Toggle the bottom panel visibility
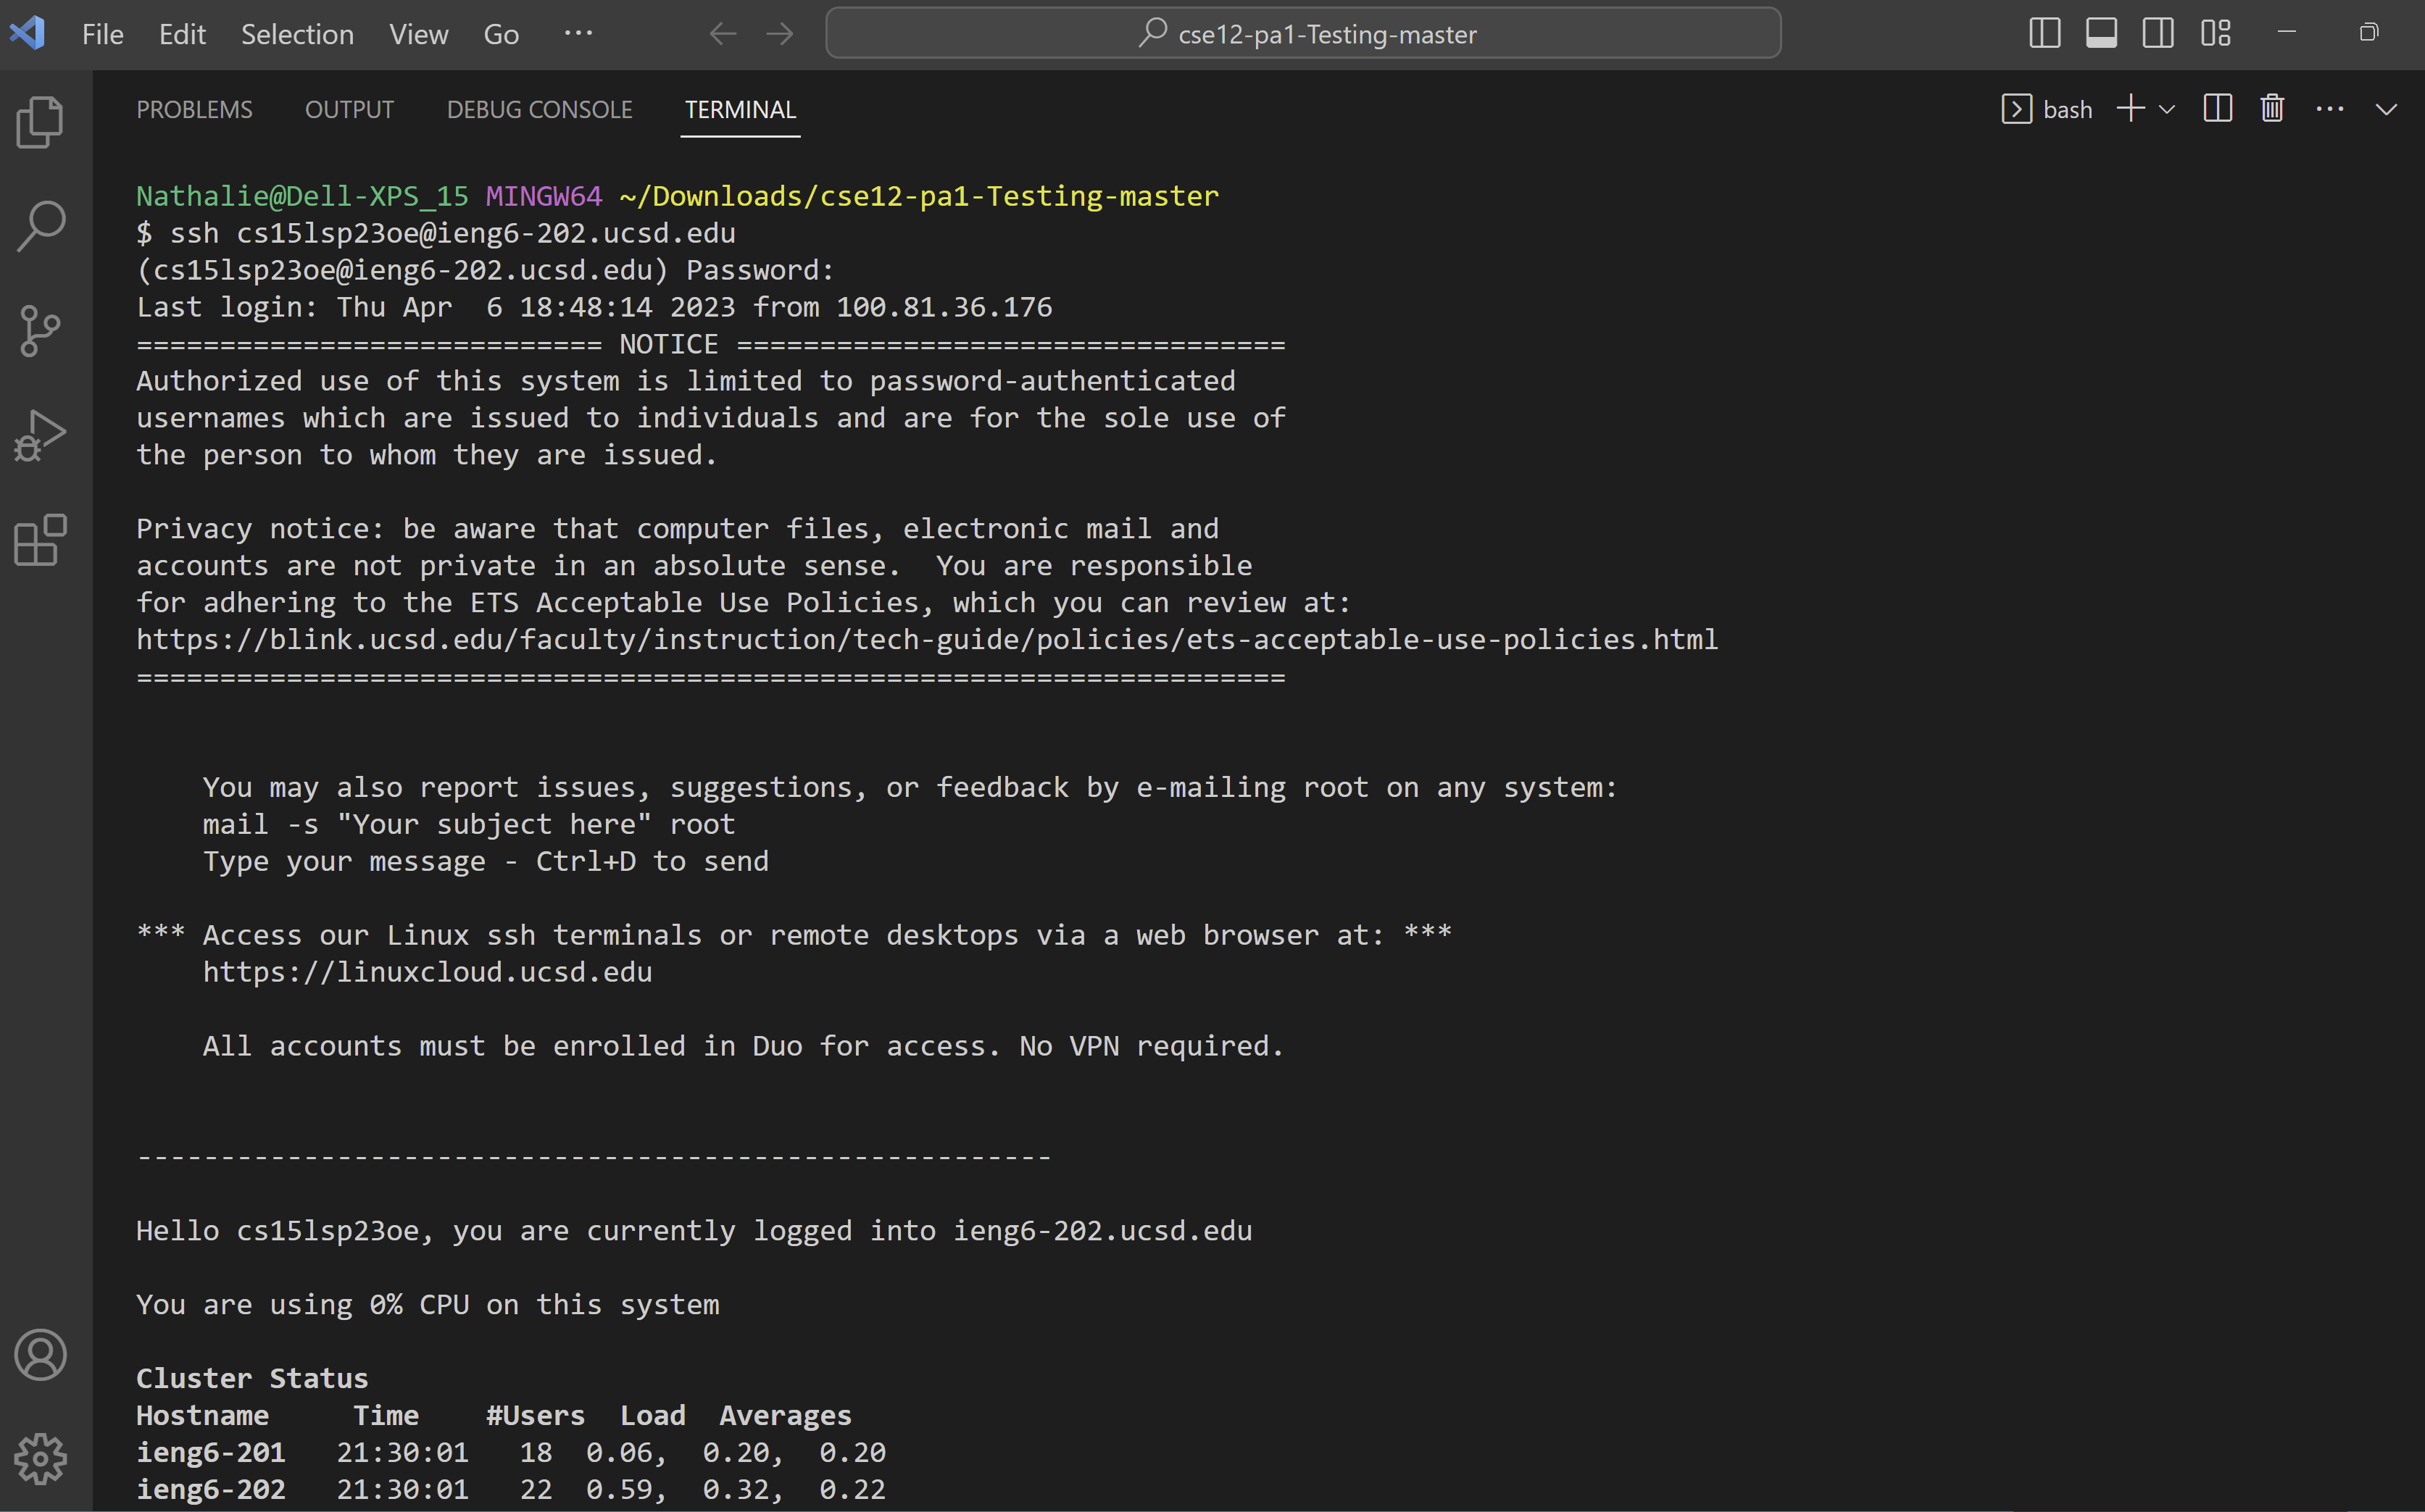 click(x=2101, y=33)
